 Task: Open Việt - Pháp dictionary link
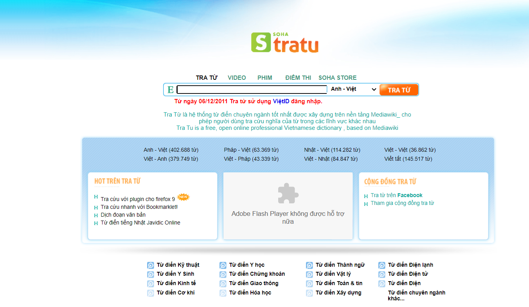[251, 159]
